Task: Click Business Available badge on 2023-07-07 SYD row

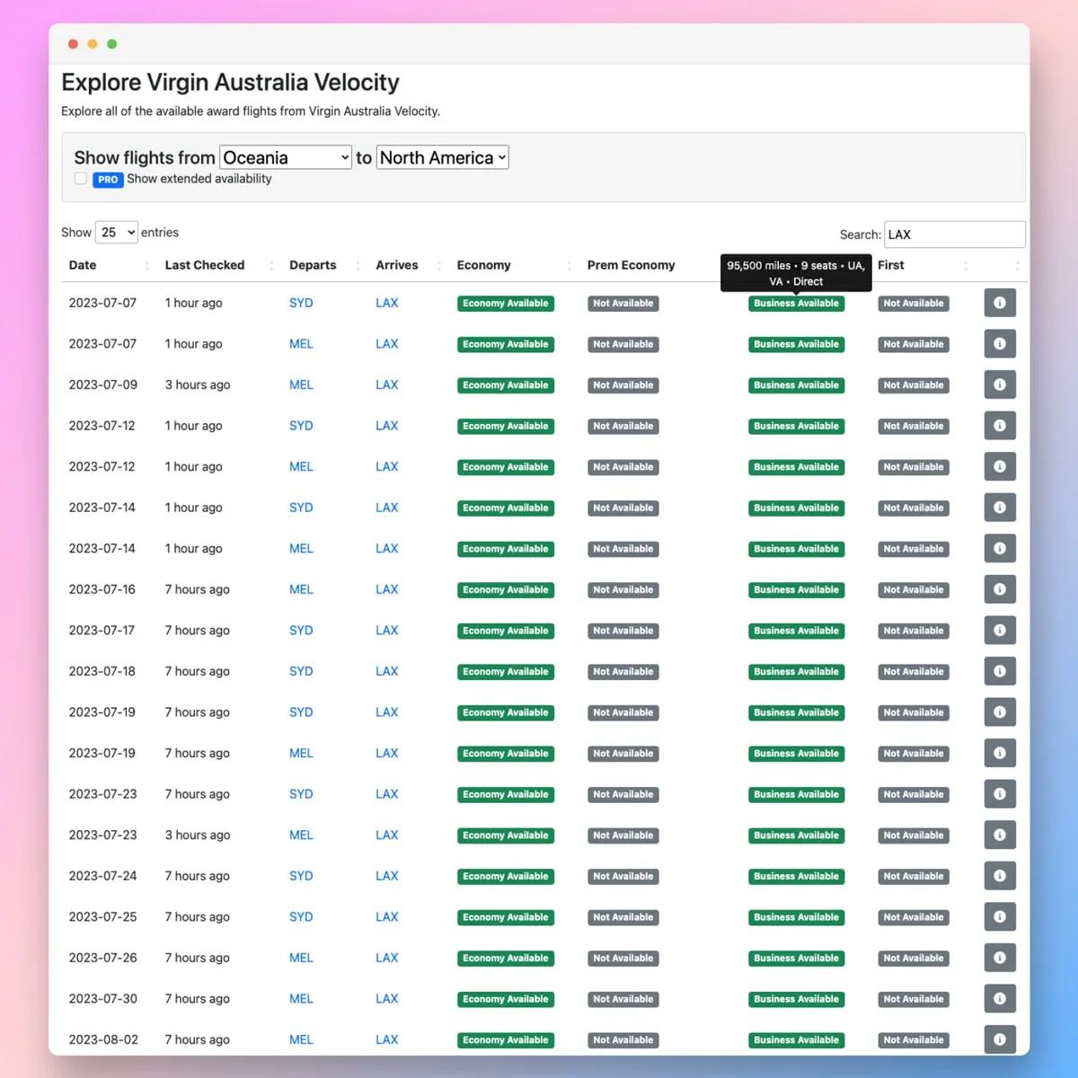Action: [796, 304]
